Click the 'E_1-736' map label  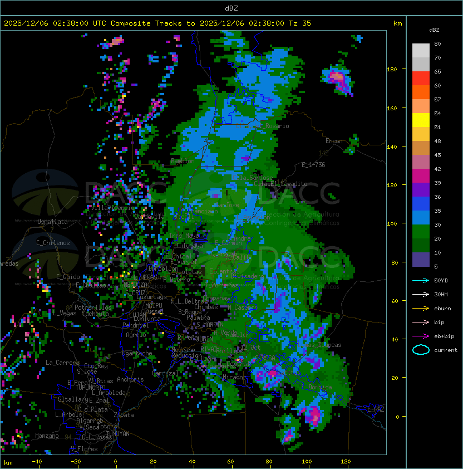313,165
